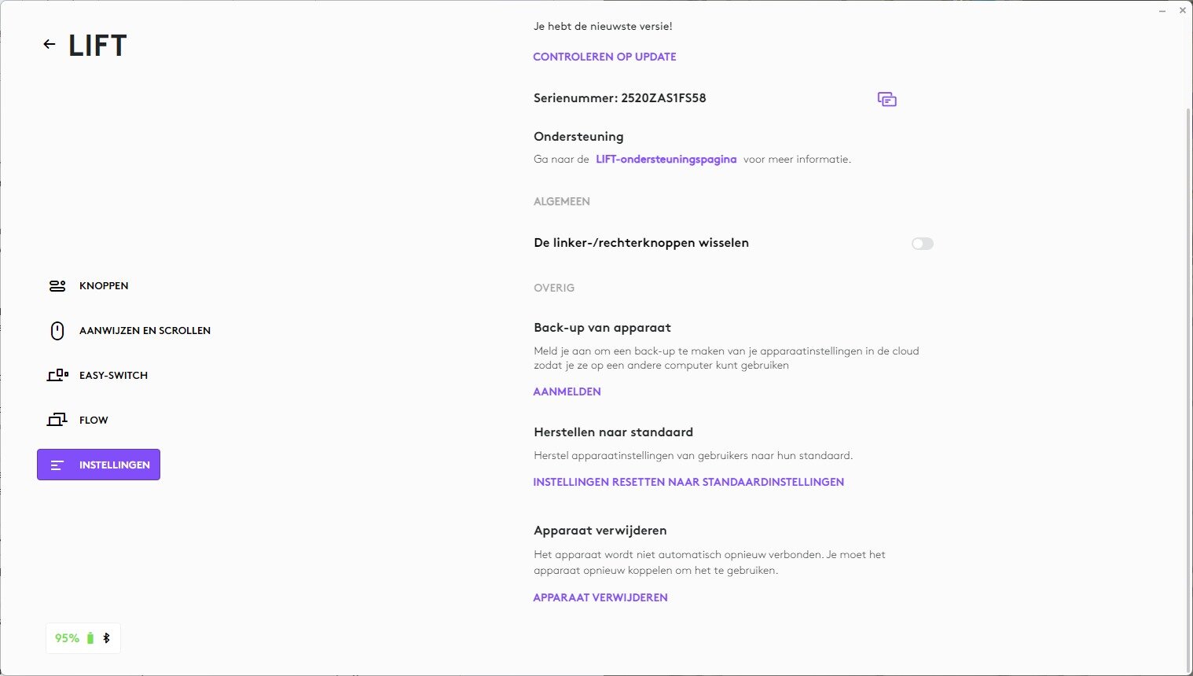Click AANMELDEN for device backup
The height and width of the screenshot is (676, 1193).
click(567, 391)
